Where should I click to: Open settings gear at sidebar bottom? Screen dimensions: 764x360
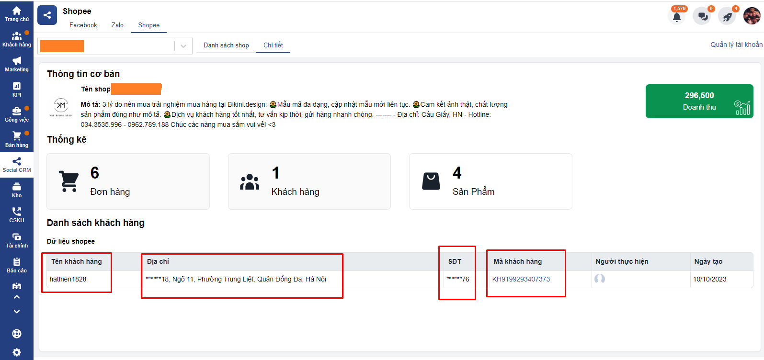coord(17,352)
